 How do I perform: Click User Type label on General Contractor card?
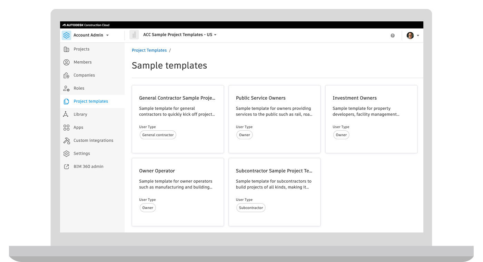pyautogui.click(x=147, y=127)
